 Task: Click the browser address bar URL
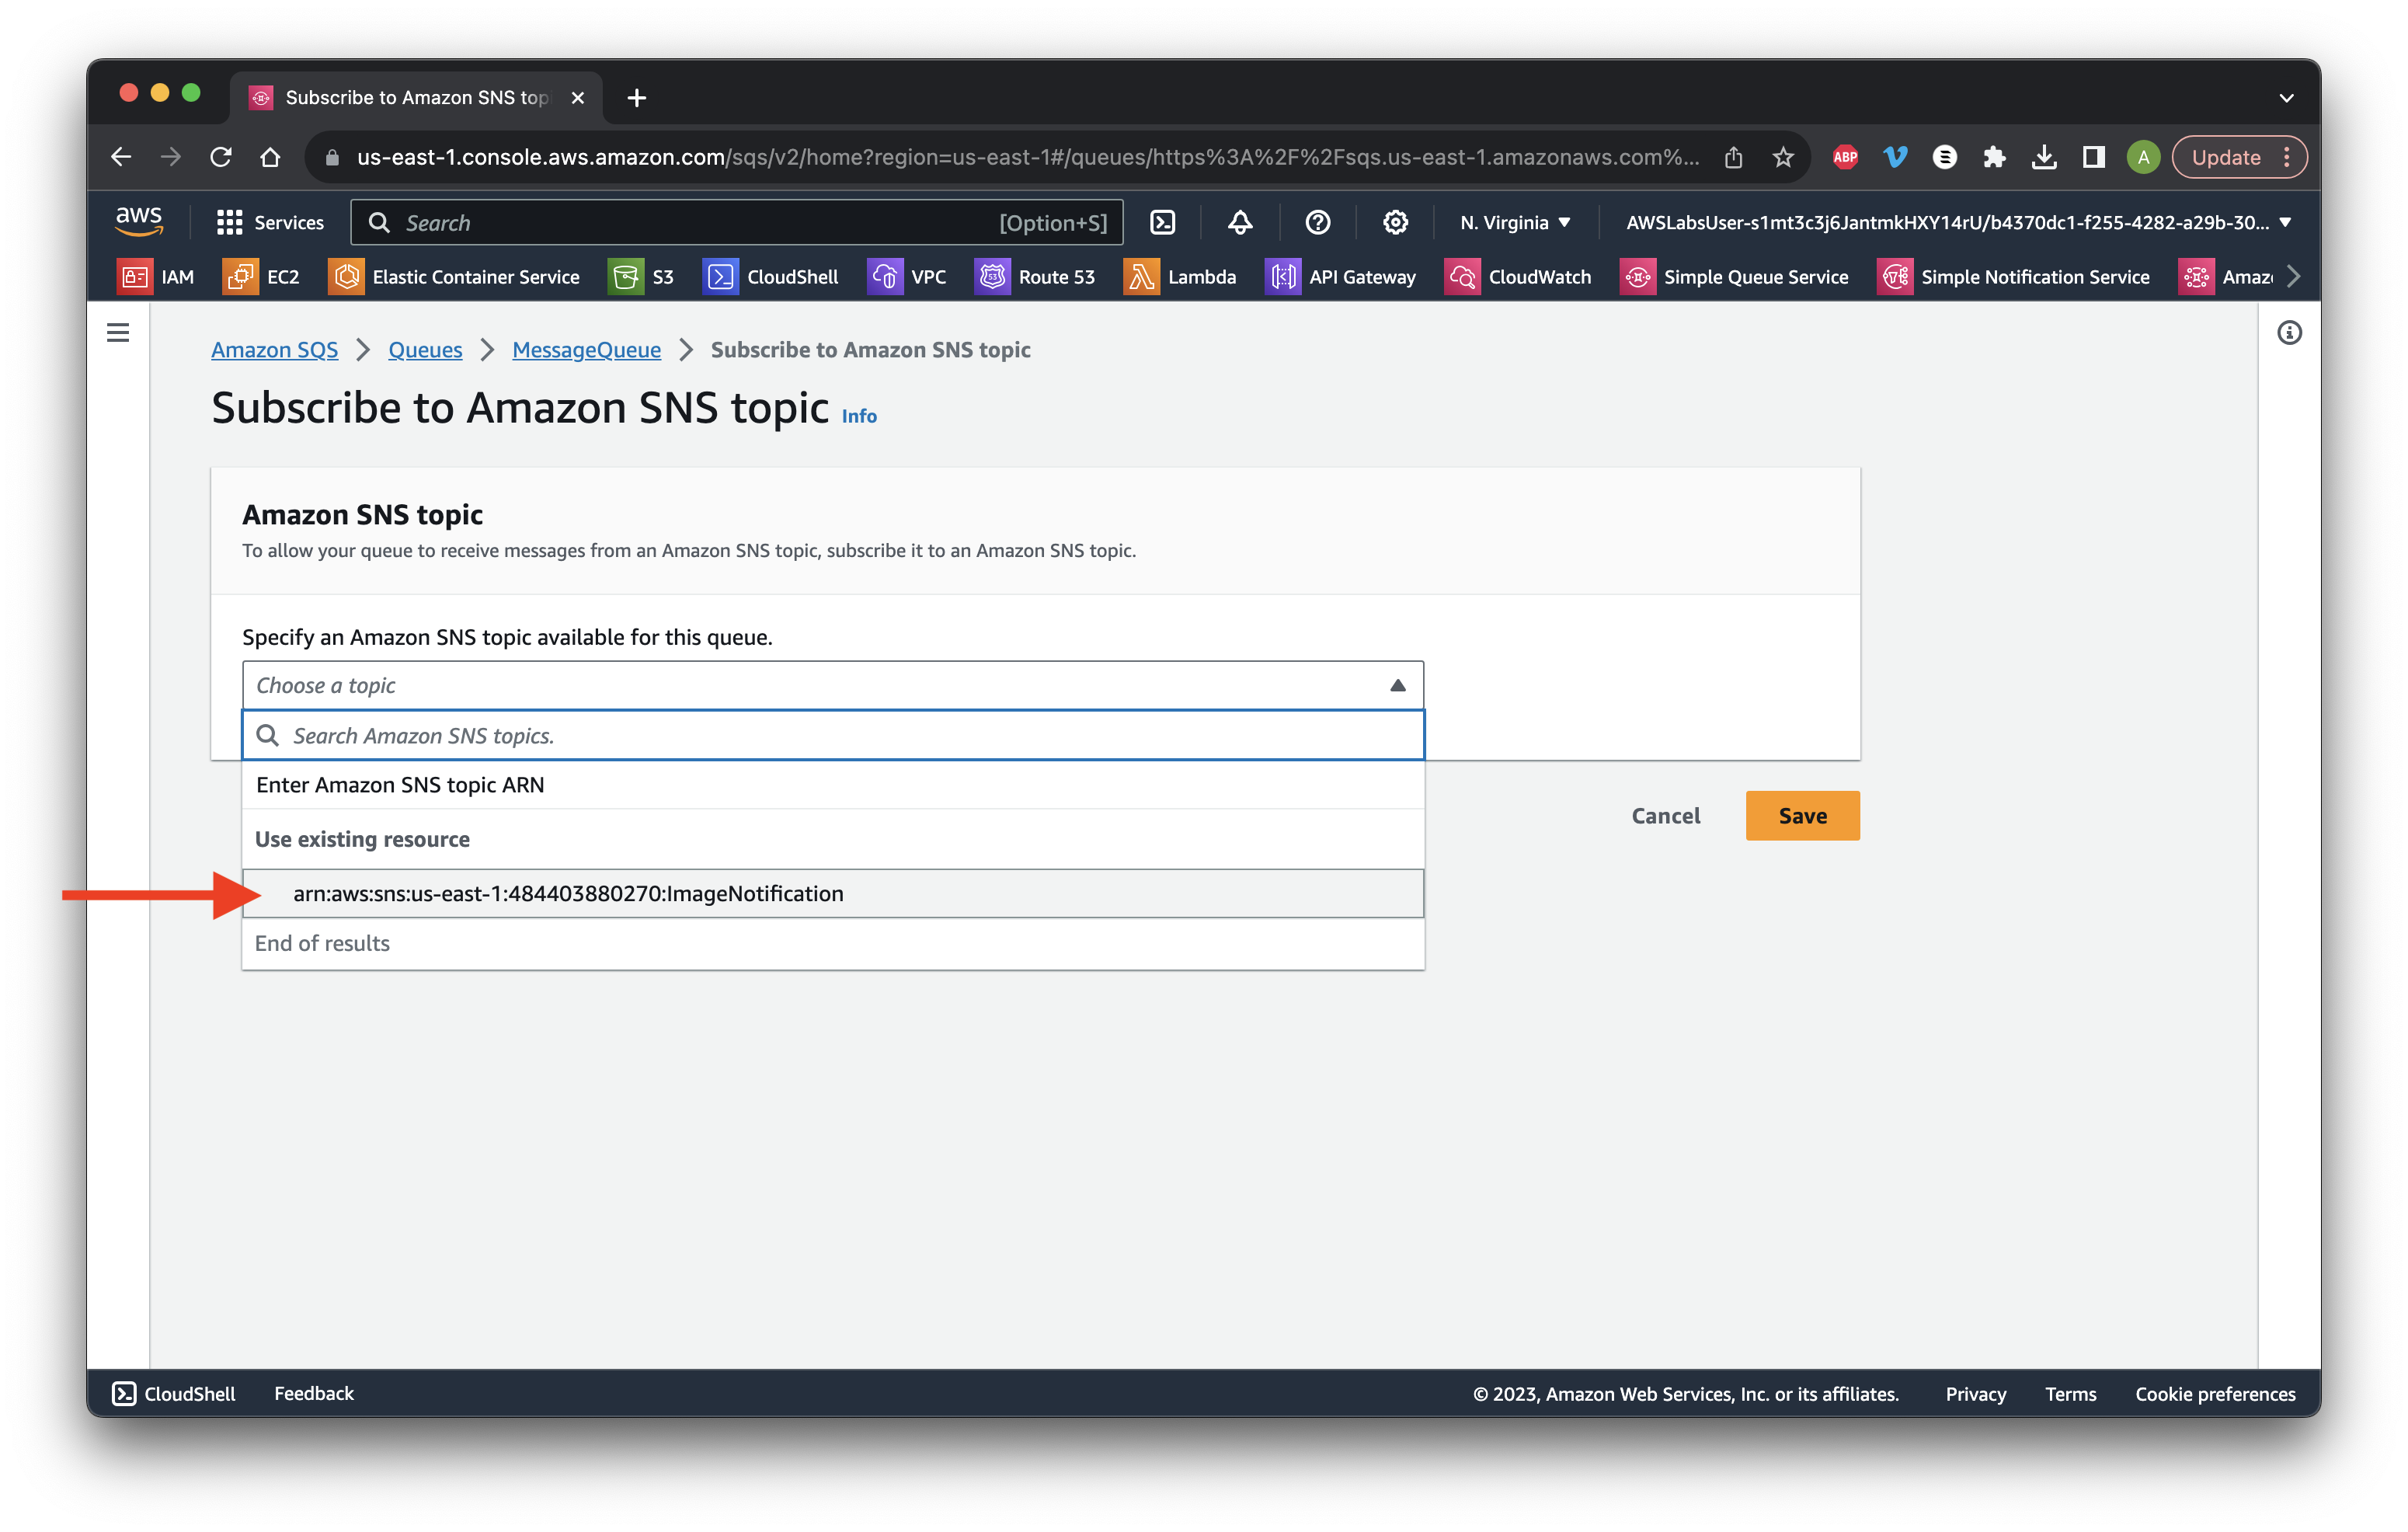click(1027, 157)
